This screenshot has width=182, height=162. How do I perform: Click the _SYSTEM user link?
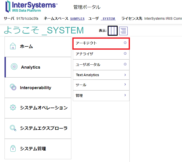(x=109, y=19)
